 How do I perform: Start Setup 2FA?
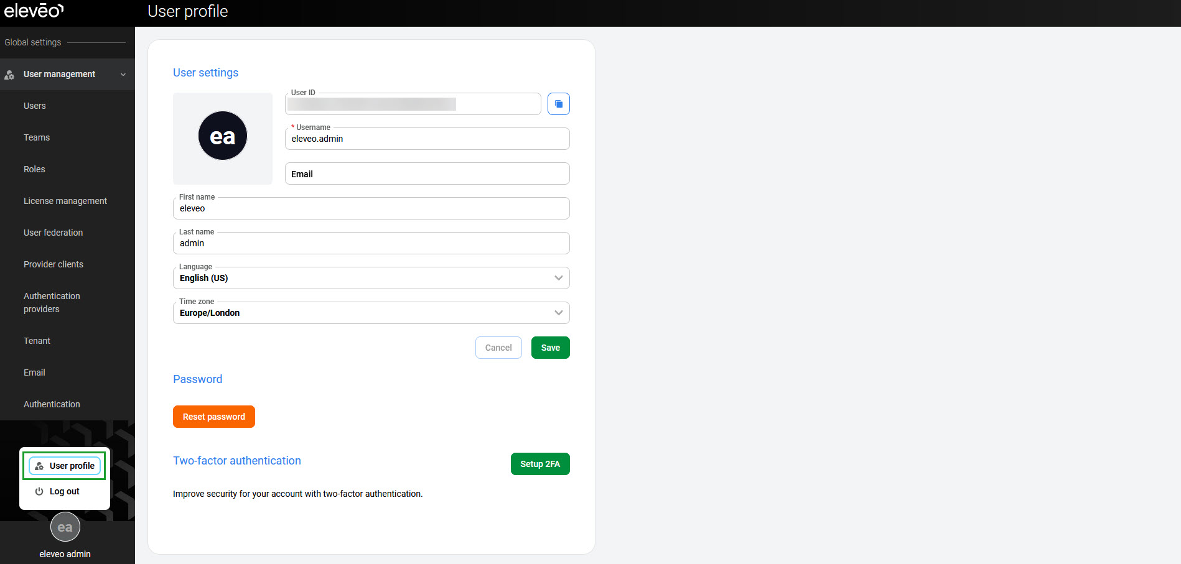(x=540, y=464)
